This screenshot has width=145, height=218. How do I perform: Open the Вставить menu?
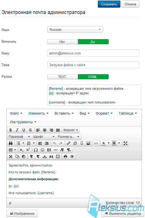click(x=64, y=114)
